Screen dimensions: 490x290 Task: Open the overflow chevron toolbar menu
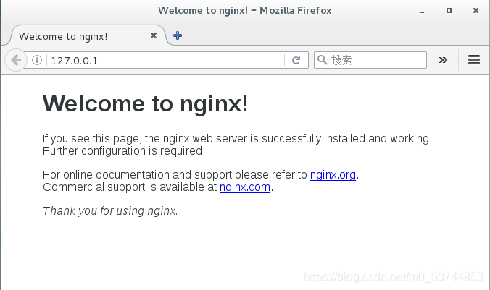pyautogui.click(x=443, y=60)
